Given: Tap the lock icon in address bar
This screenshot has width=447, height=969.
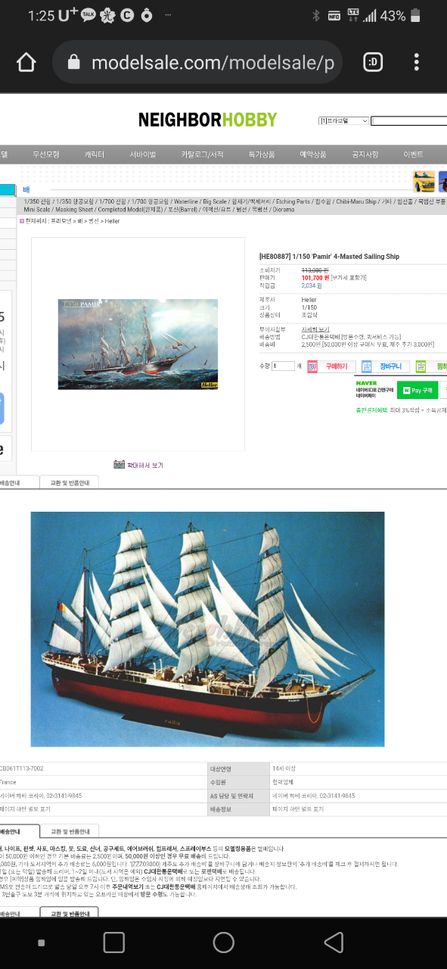Looking at the screenshot, I should pos(73,63).
